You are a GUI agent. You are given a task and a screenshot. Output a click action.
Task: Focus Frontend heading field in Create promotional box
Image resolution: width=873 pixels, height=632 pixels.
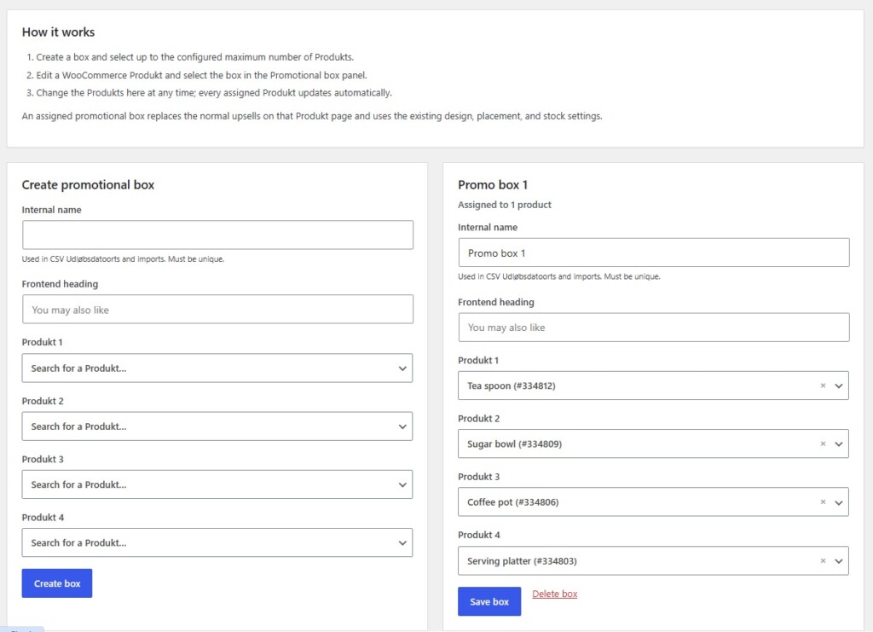click(217, 309)
